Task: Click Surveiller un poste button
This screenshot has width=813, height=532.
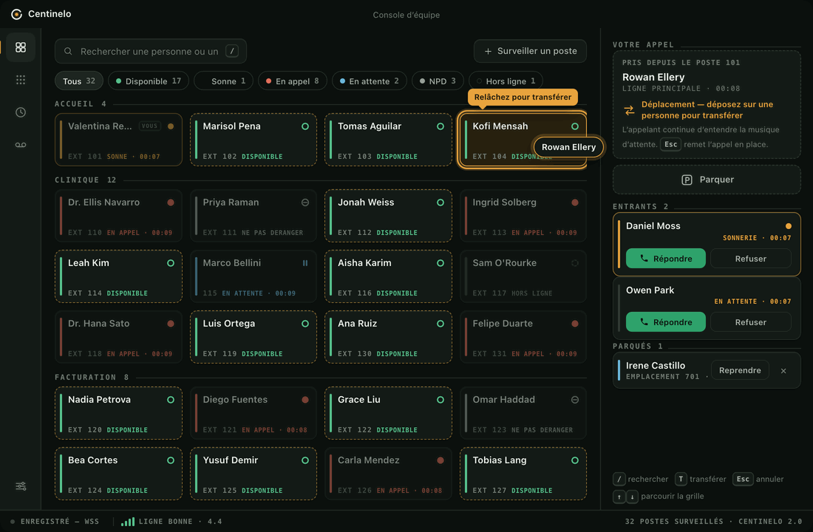Action: (x=530, y=51)
